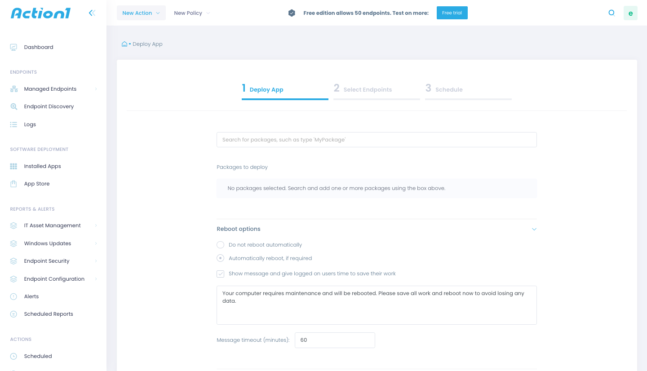Uncheck 'Show message and give logged on users time'
This screenshot has height=371, width=647.
coord(220,274)
